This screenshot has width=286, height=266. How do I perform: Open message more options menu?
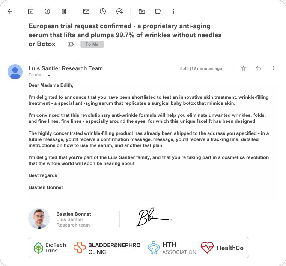point(274,68)
